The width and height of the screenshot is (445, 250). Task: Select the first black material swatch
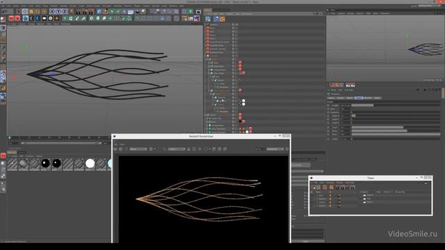point(45,164)
